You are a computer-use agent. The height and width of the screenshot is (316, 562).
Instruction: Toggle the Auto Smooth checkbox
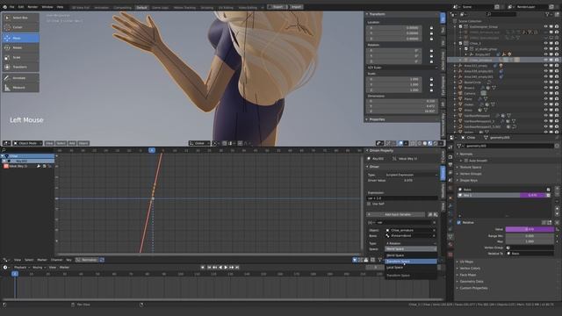coord(465,161)
